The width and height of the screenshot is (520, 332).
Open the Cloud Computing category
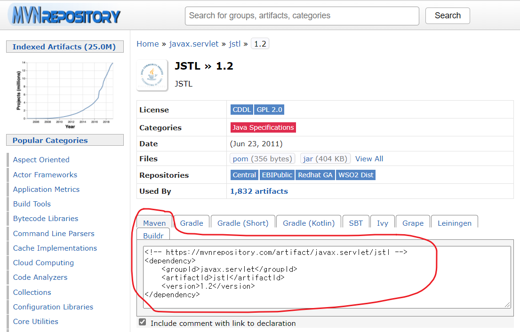pyautogui.click(x=43, y=263)
